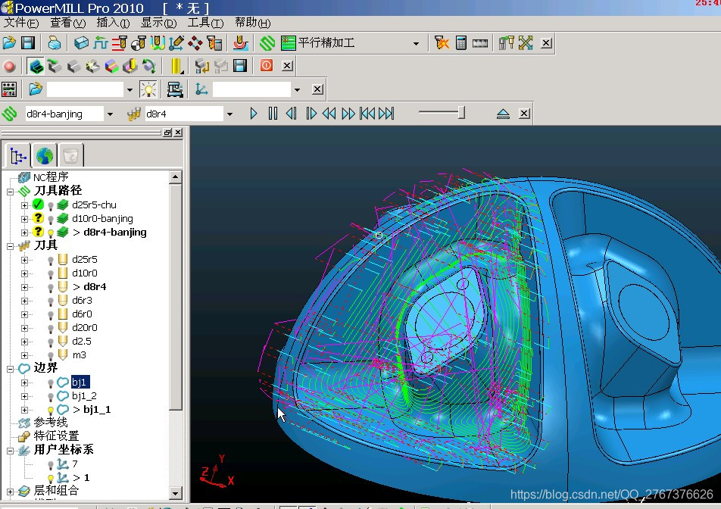Collapse the 刀具路径 tree node
The image size is (721, 509).
[x=10, y=192]
